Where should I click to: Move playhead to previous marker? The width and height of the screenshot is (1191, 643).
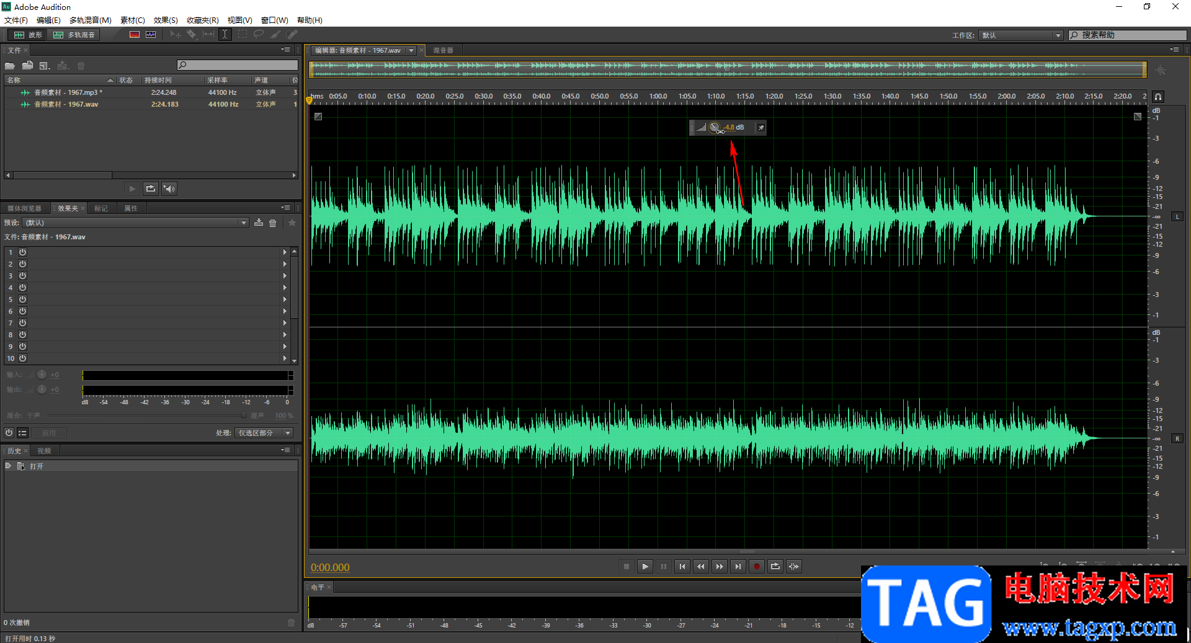(682, 566)
